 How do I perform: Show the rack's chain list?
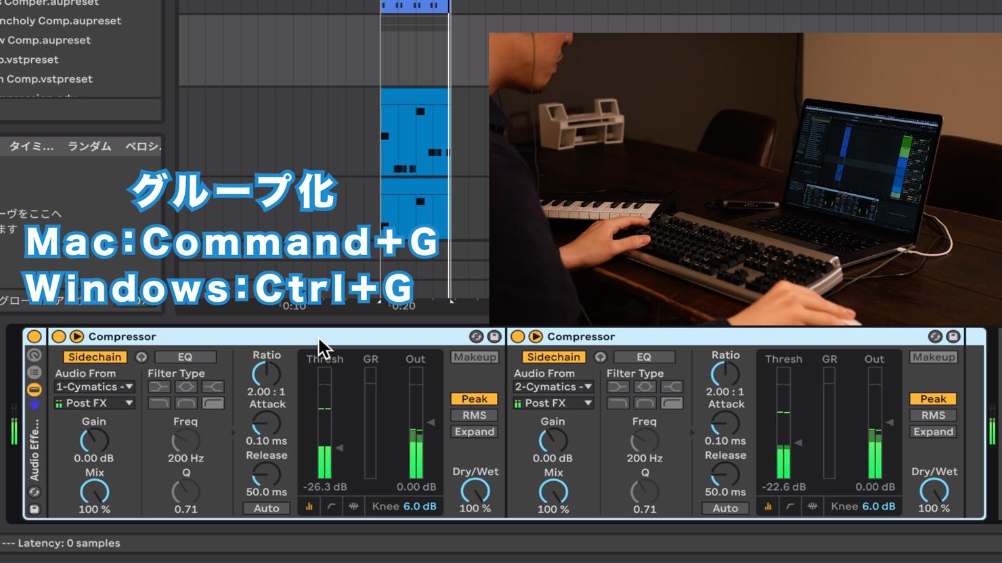tap(34, 372)
